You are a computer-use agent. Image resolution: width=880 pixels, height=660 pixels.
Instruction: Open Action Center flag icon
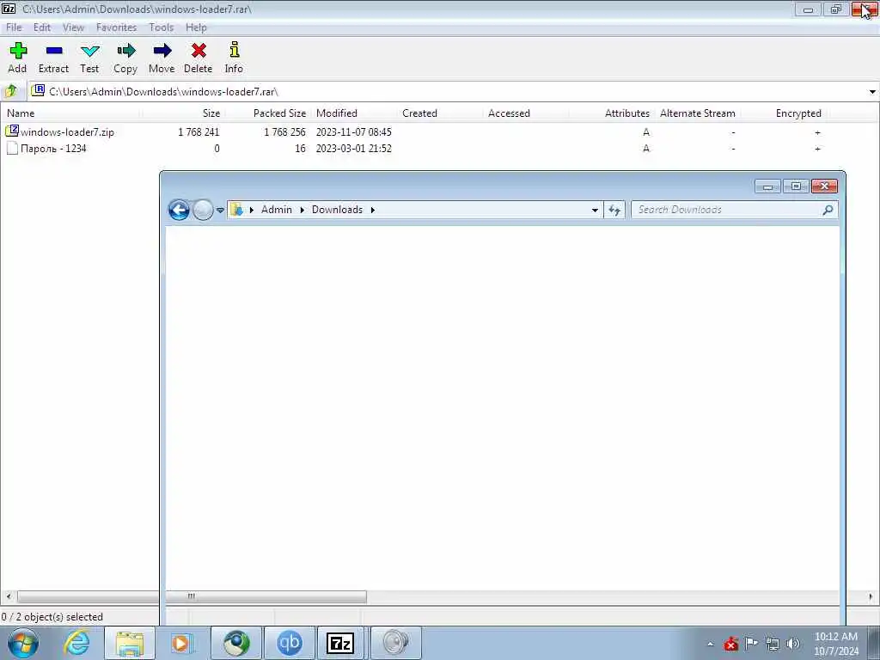[x=751, y=643]
